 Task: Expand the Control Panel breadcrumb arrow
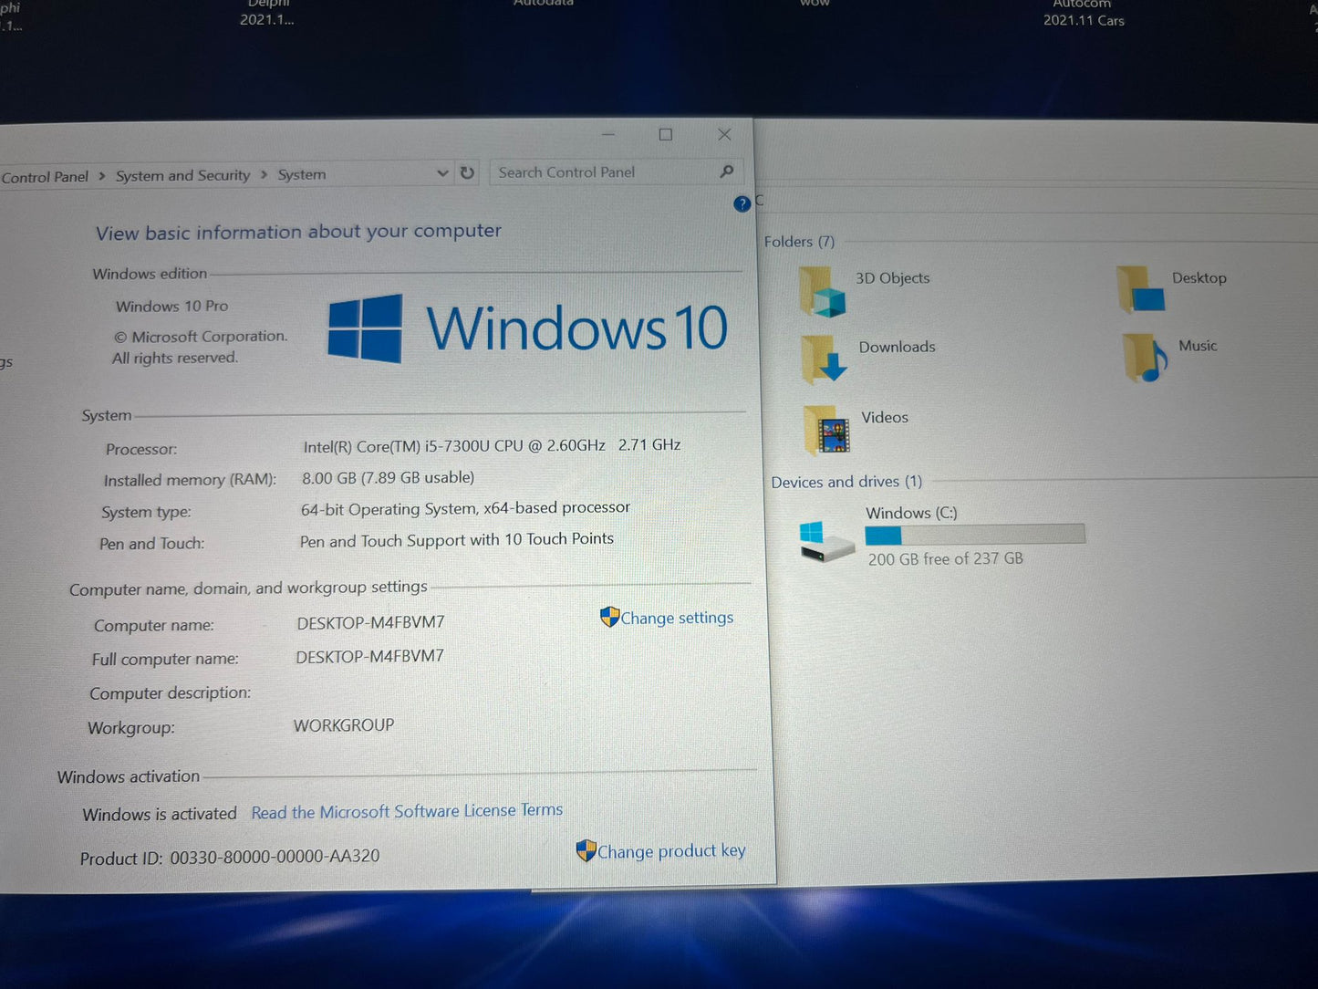101,176
